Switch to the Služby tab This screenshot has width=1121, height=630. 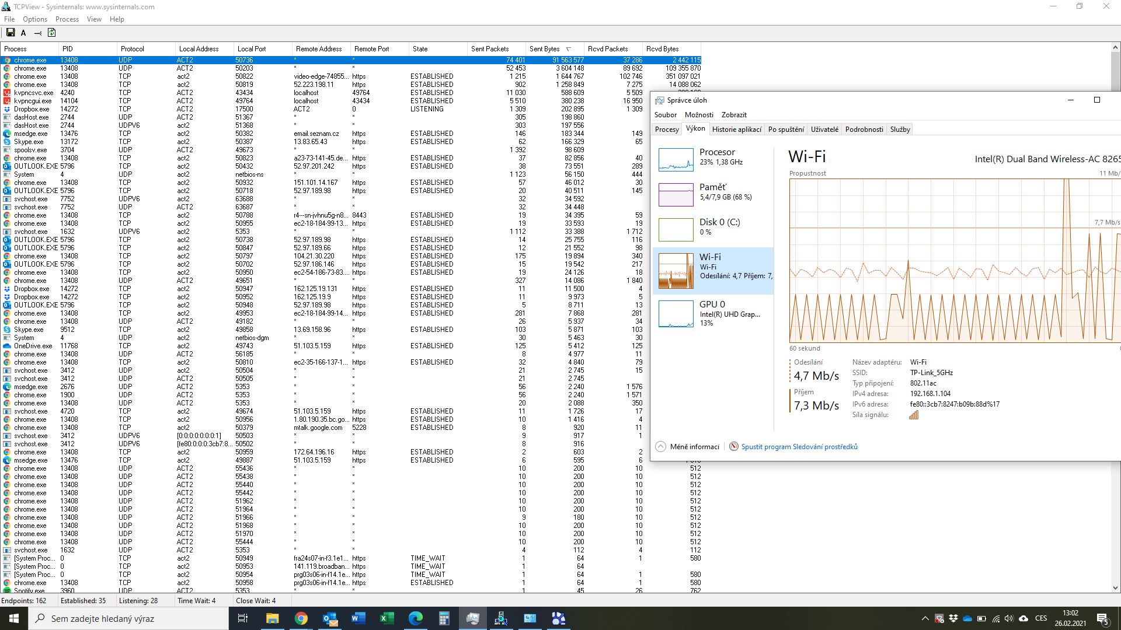[x=900, y=129]
